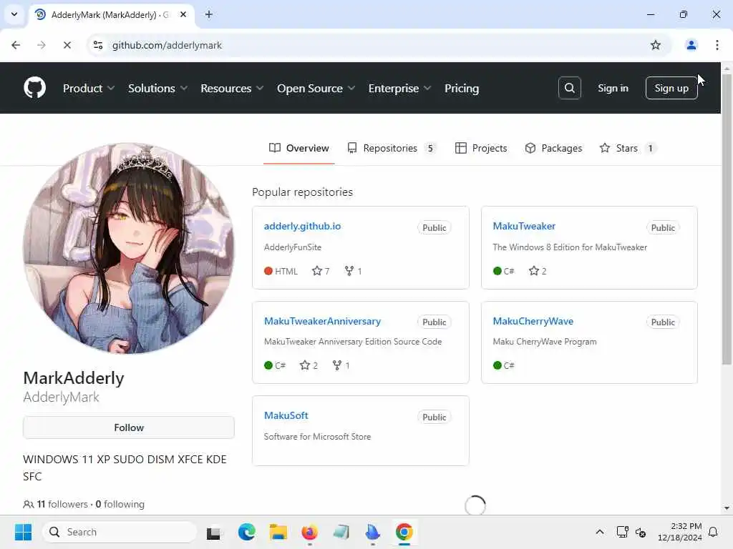Expand the Open Source dropdown
The height and width of the screenshot is (549, 733).
[316, 88]
